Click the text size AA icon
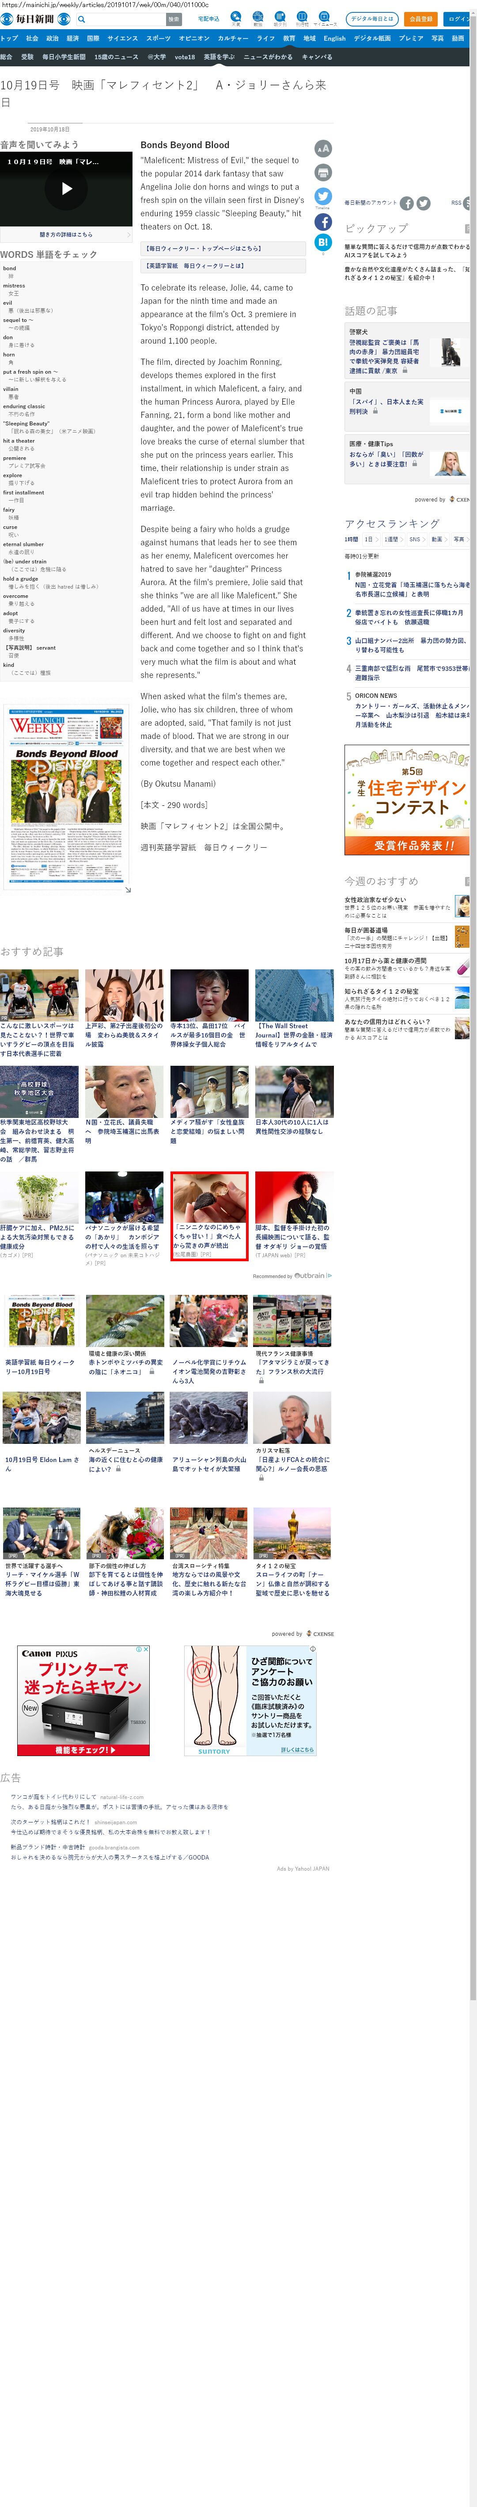477x2507 pixels. tap(322, 148)
